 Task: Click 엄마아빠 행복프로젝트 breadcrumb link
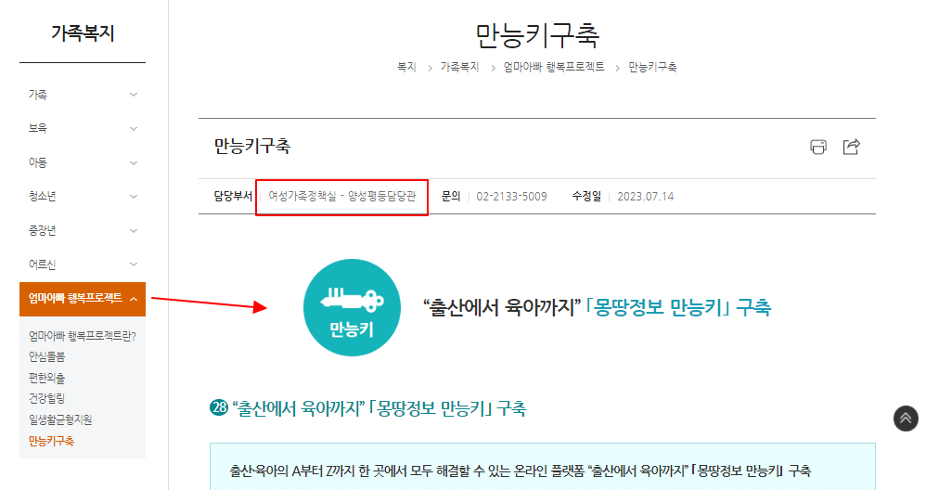tap(554, 68)
